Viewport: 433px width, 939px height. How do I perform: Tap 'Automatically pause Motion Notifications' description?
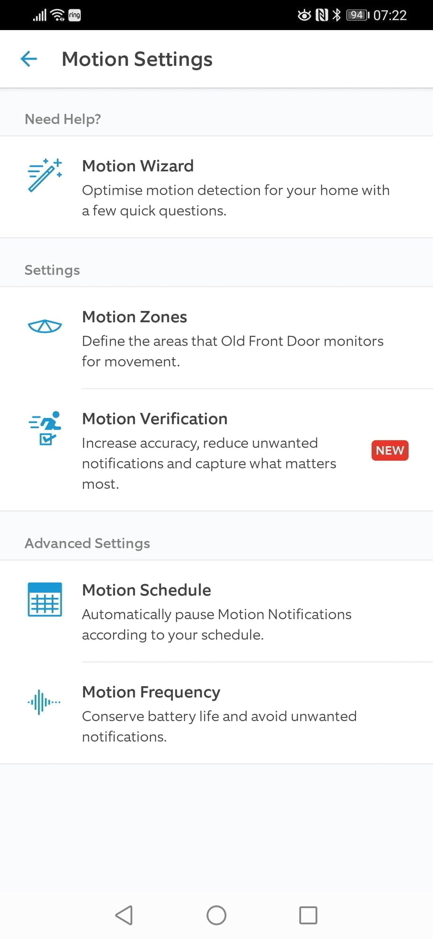[216, 624]
